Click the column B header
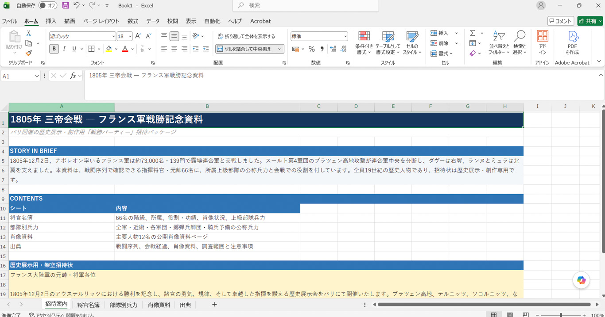Viewport: 605px width, 317px height. [x=207, y=107]
